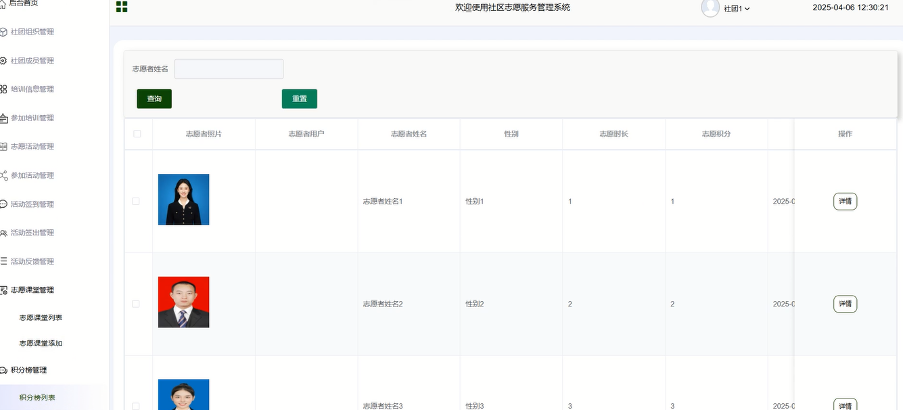Click the 活动签到管理 chat bubble icon
The image size is (903, 410).
4,204
